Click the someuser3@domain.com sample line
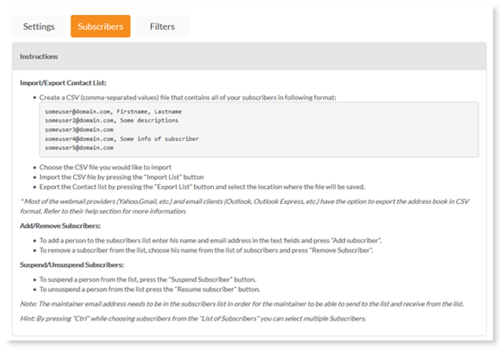 click(79, 129)
